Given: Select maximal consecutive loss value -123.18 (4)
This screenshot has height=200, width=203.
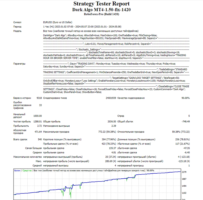Looking at the screenshot, I should 184,161.
